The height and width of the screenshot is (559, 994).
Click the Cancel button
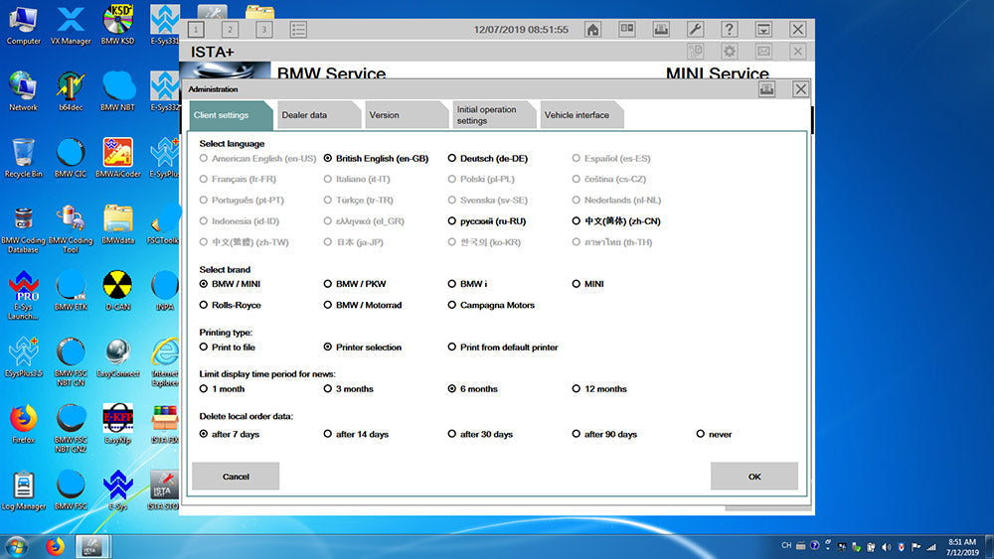tap(236, 477)
